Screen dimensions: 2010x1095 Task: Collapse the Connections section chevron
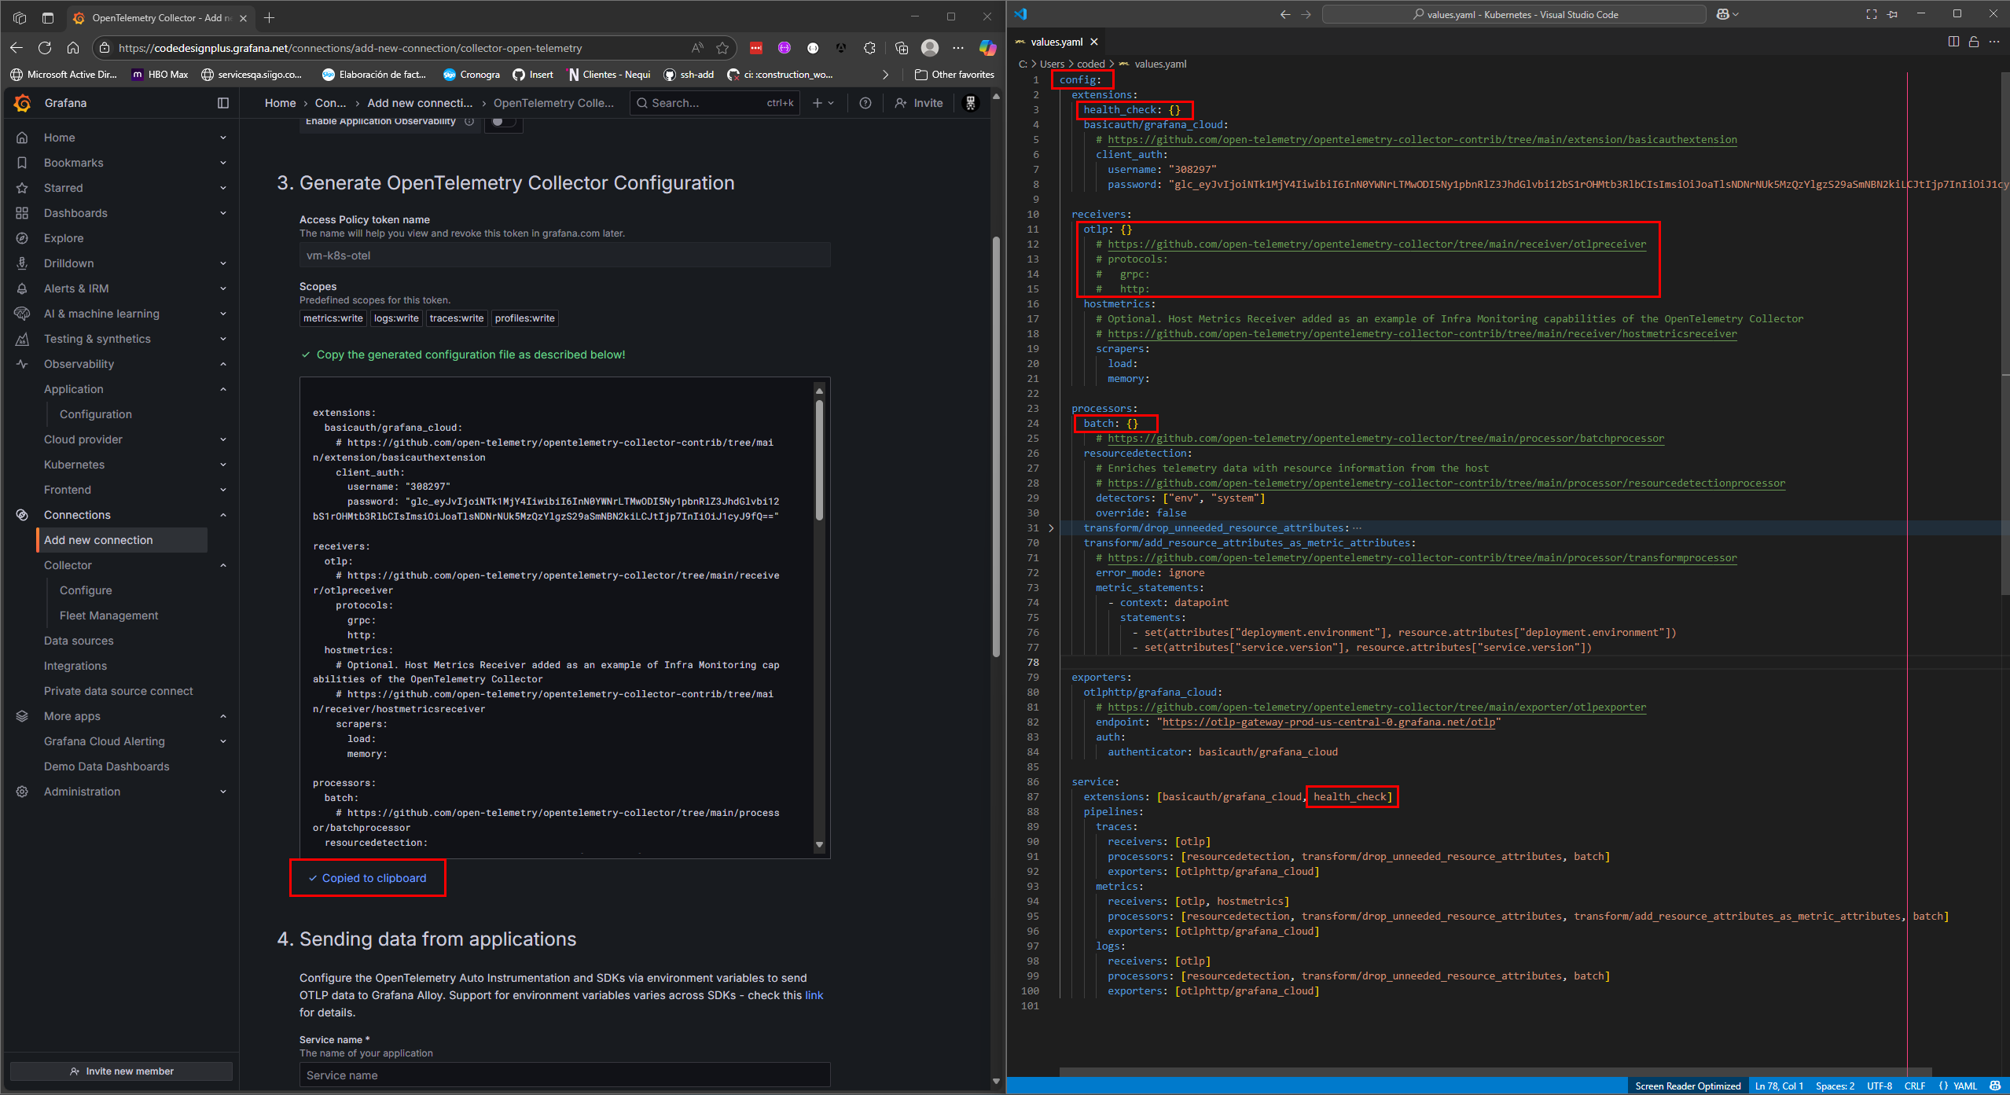[223, 515]
